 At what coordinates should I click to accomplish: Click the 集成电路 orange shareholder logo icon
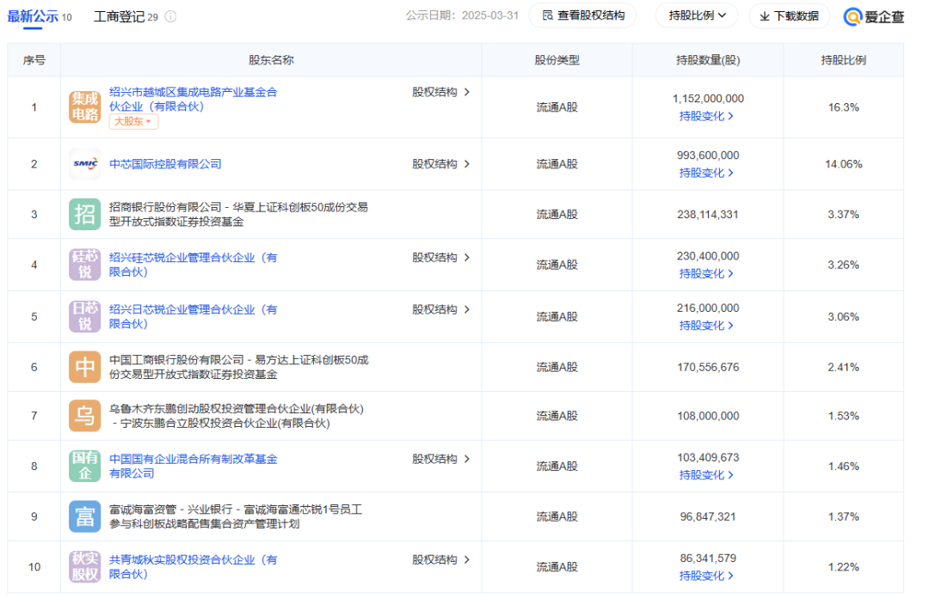click(x=85, y=107)
